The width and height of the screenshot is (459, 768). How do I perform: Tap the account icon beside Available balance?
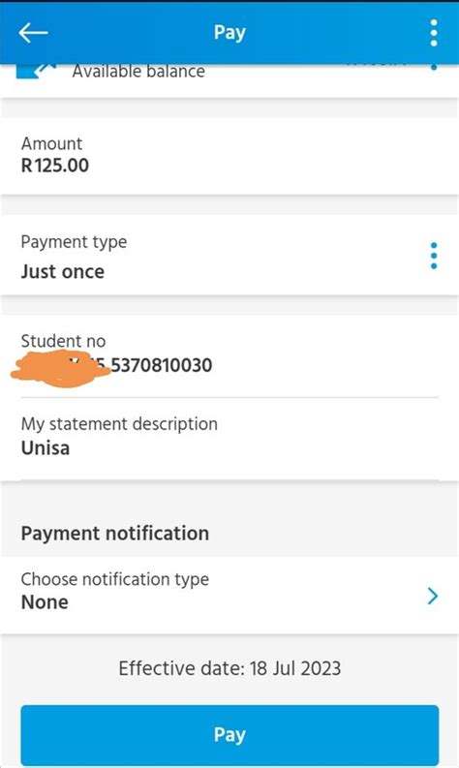[x=36, y=72]
